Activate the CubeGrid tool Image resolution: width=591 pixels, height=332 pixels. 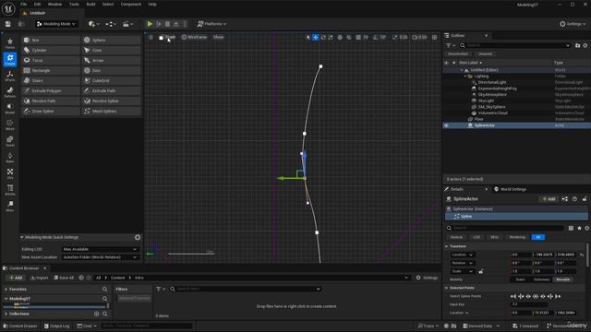111,80
